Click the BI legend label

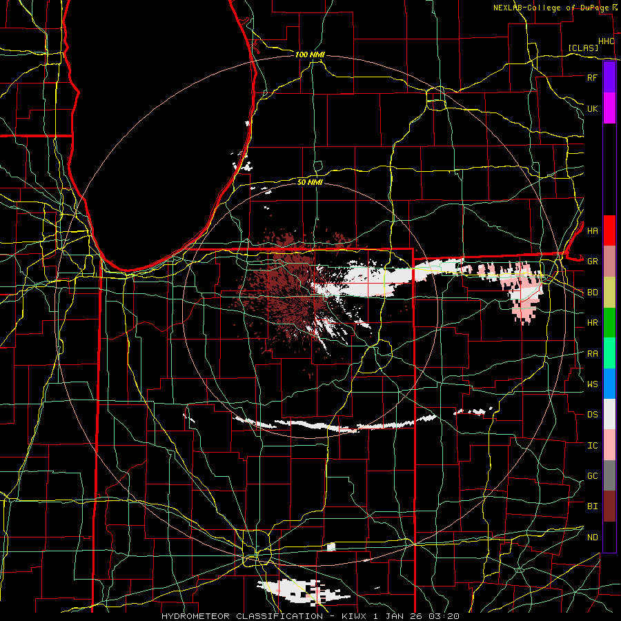click(x=592, y=506)
